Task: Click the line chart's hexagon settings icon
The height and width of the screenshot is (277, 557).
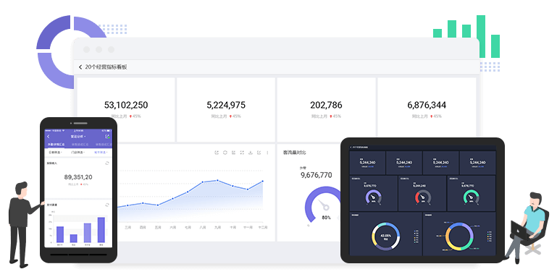Action: (225, 153)
